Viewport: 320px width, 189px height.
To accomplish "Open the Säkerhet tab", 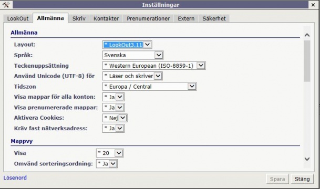I will point(214,18).
